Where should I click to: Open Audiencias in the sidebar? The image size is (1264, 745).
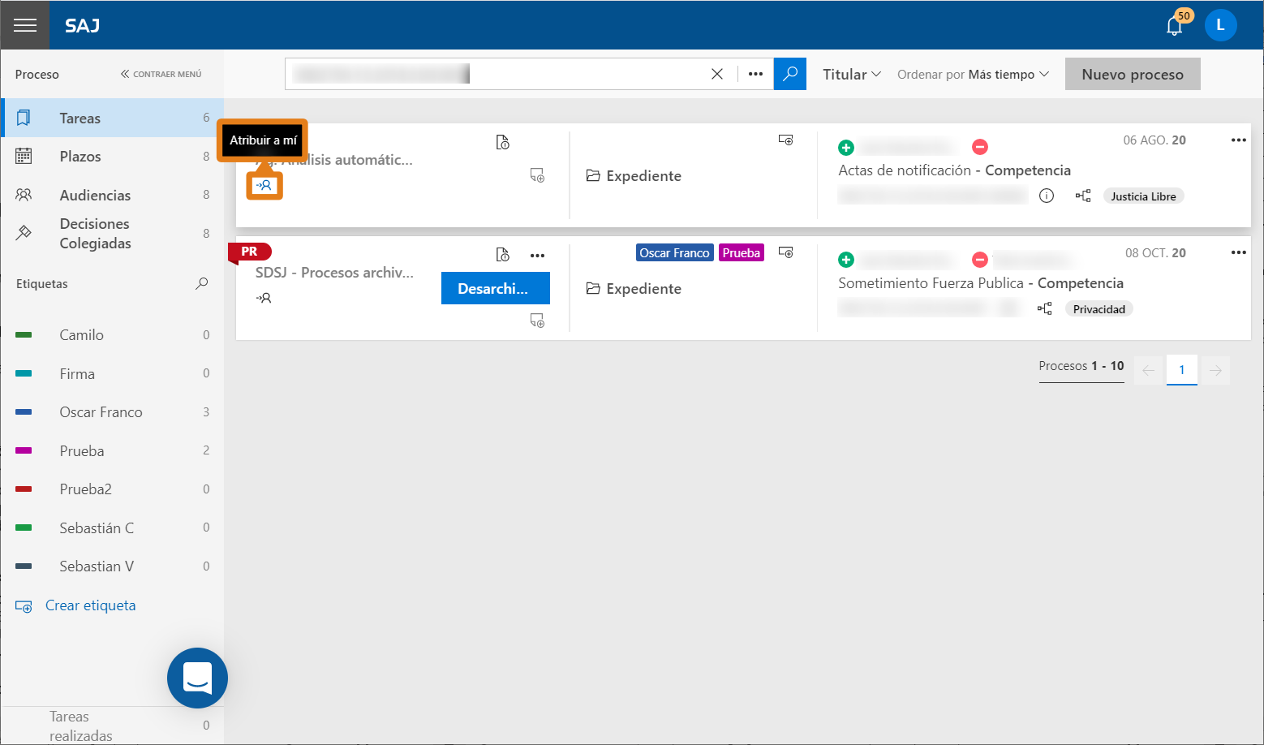click(x=112, y=195)
